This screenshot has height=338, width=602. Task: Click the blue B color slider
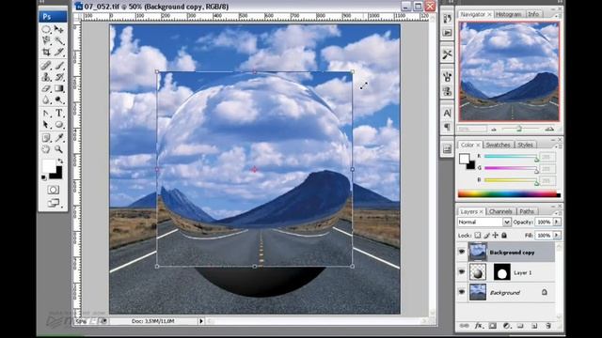(x=511, y=180)
